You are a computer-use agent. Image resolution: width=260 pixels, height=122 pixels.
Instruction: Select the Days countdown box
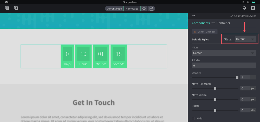[67, 56]
